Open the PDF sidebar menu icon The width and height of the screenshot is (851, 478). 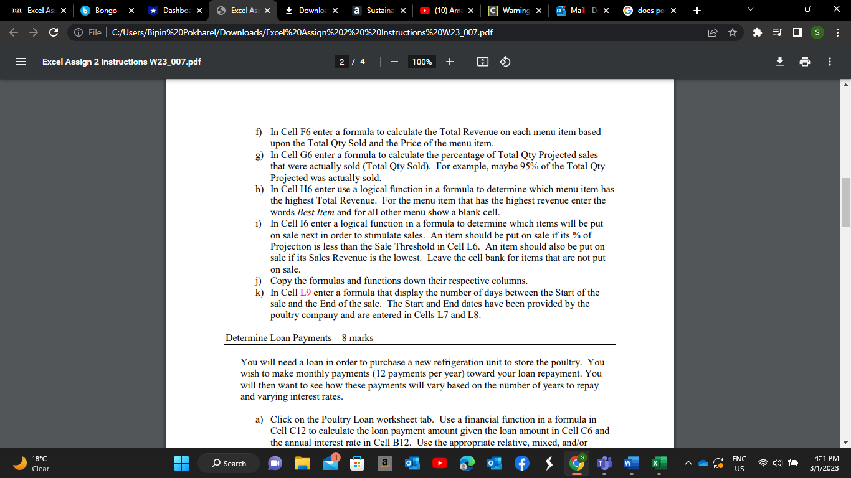pos(21,62)
